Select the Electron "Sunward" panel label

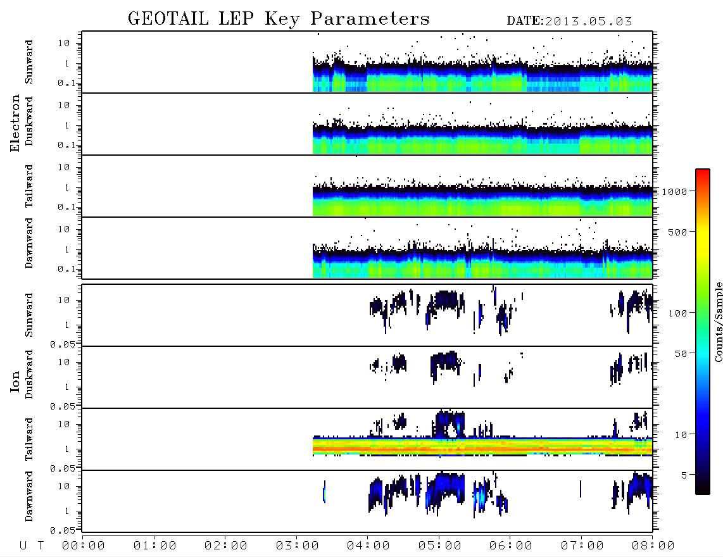(29, 62)
